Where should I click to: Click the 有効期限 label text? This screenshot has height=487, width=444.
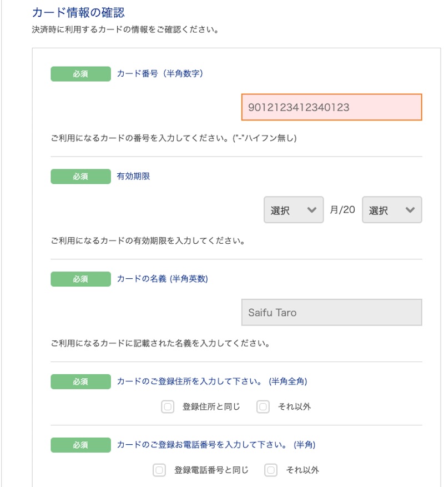click(x=134, y=176)
